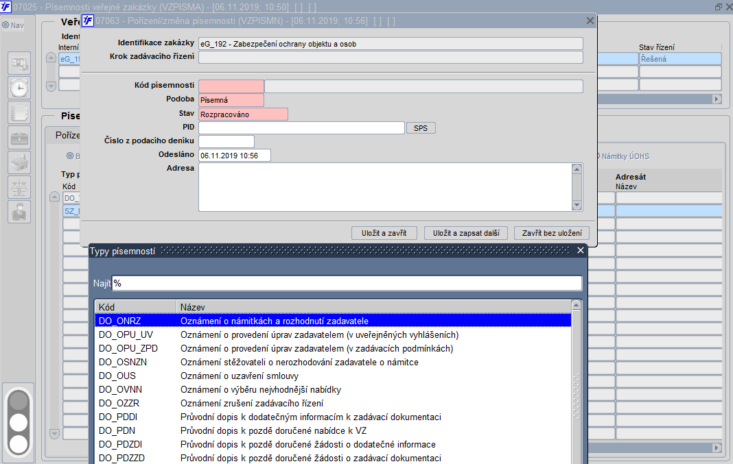The image size is (733, 464).
Task: Open the justice scales icon in sidebar
Action: (19, 187)
